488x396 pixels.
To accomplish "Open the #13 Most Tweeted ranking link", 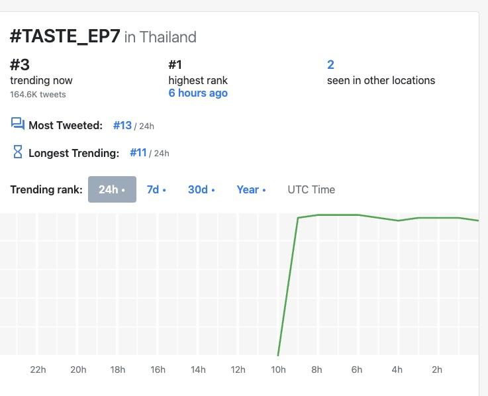I will pos(122,125).
